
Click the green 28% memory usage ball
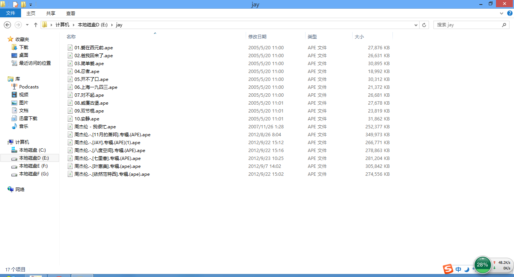[x=482, y=265]
